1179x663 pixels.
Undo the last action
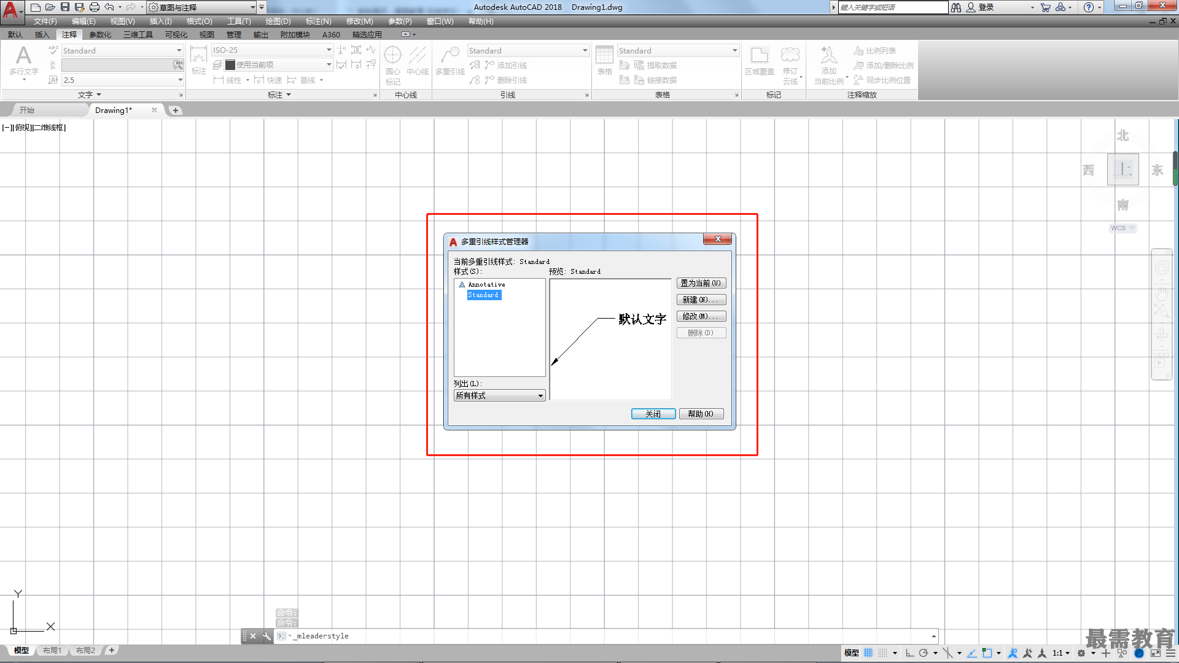tap(109, 7)
